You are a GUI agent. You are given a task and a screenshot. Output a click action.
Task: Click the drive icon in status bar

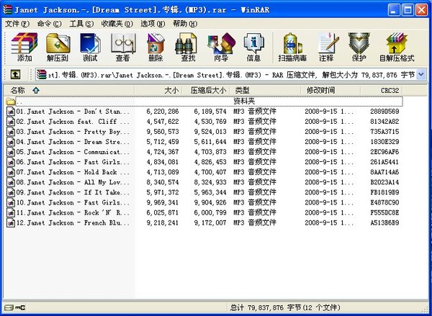click(x=9, y=307)
